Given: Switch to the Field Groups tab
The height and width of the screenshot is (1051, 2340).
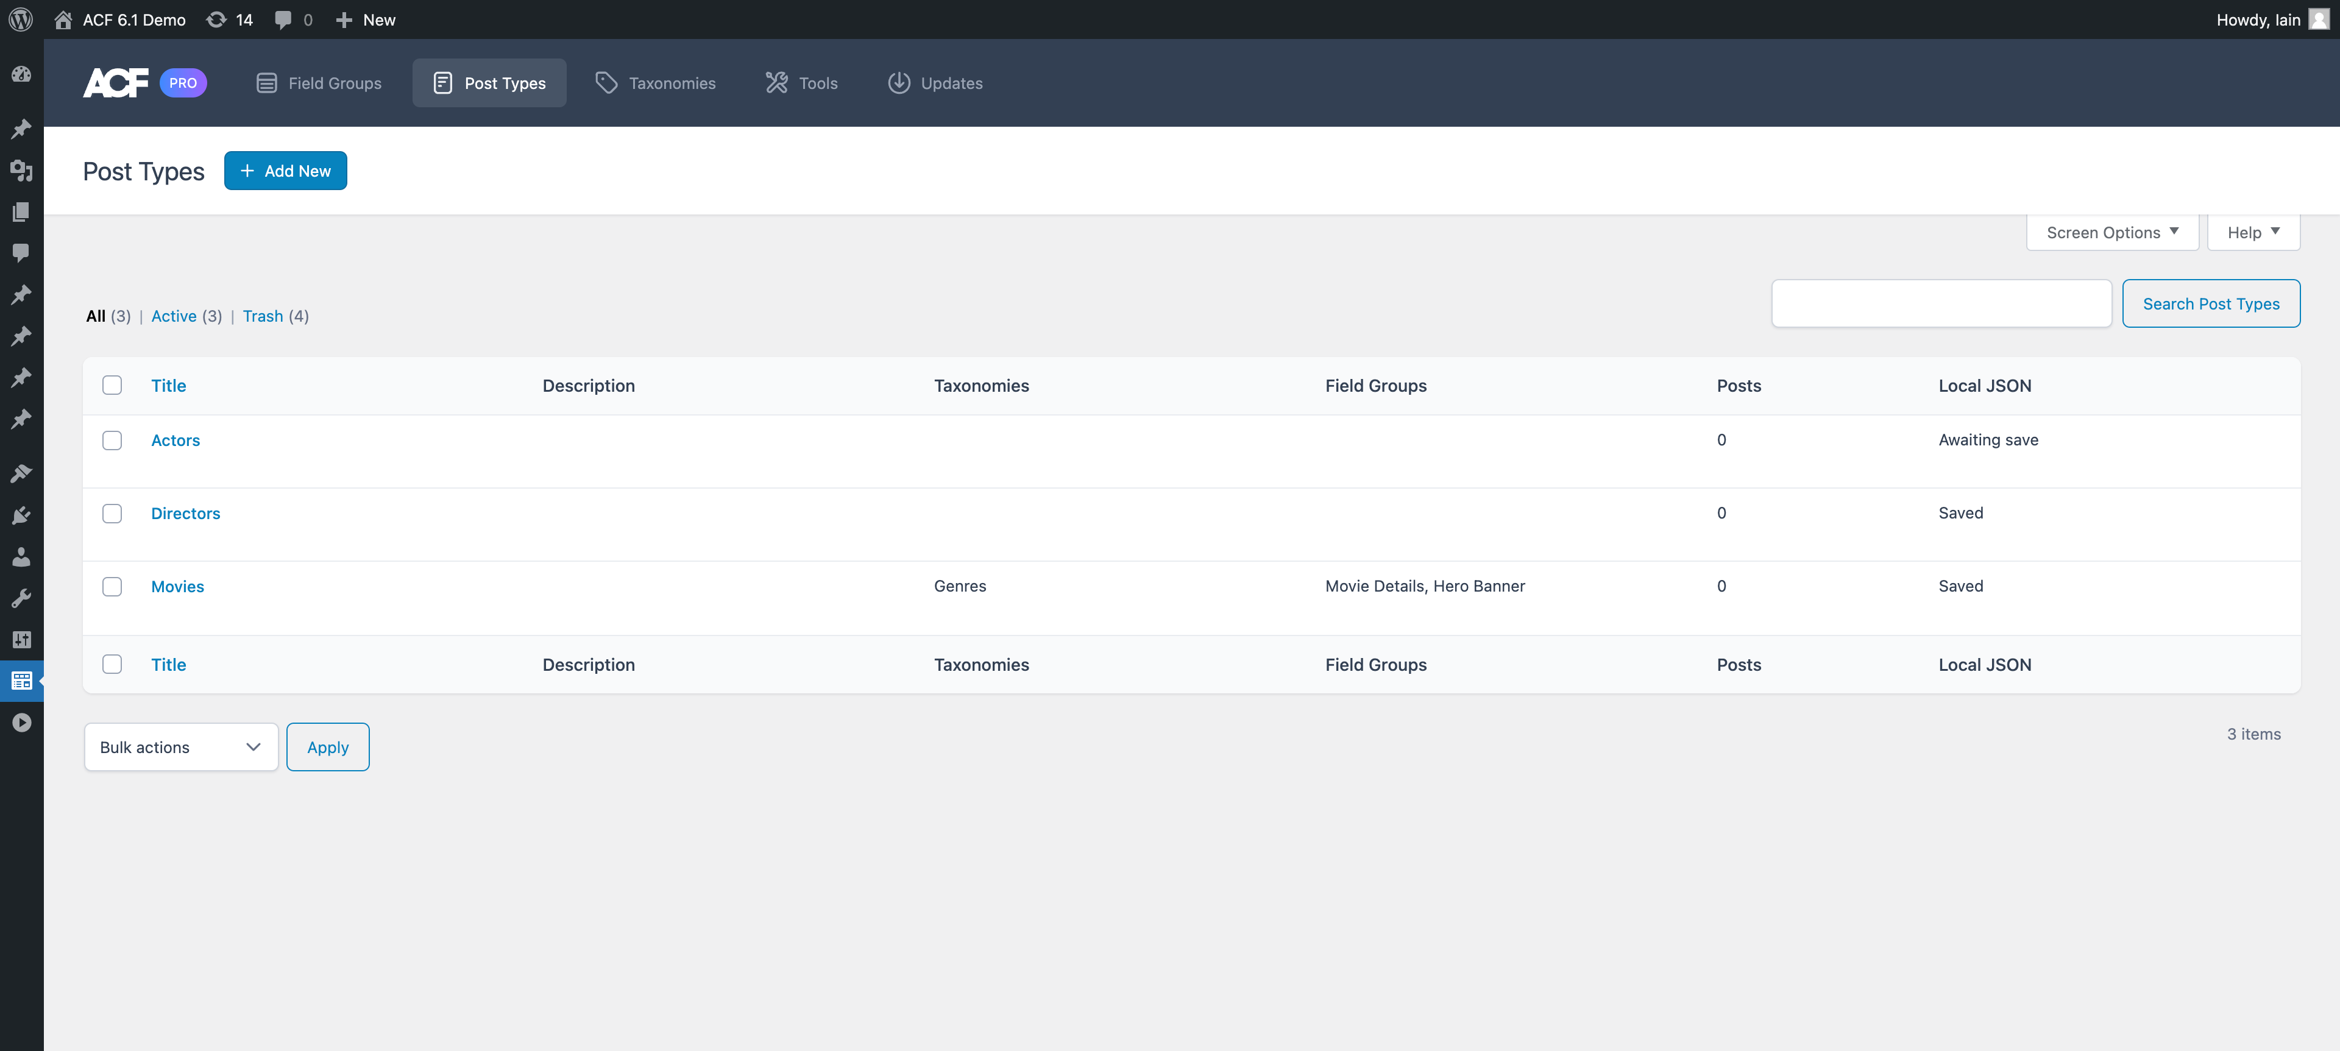Looking at the screenshot, I should pos(318,83).
